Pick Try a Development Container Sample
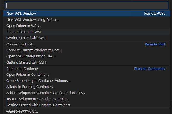Screen dimensions: 172x114 (x=37, y=99)
